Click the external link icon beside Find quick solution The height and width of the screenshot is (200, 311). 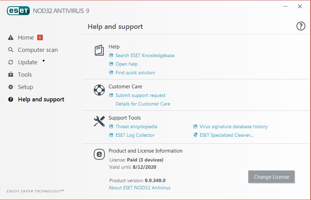pyautogui.click(x=111, y=73)
